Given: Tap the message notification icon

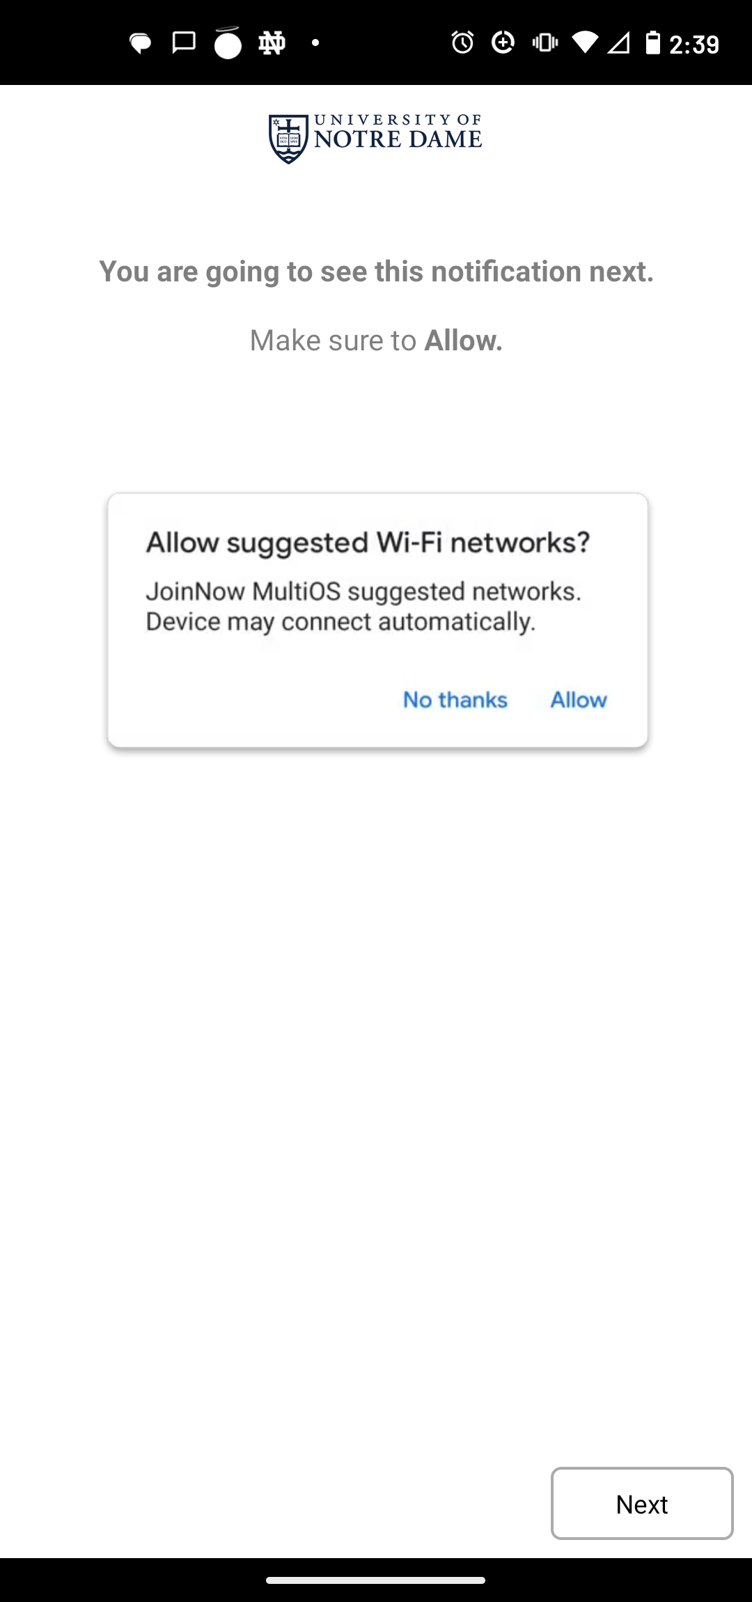Looking at the screenshot, I should coord(184,43).
